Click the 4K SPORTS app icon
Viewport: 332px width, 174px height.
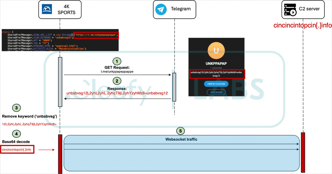tap(47, 9)
